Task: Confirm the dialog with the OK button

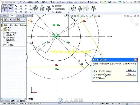Action: (x=131, y=70)
